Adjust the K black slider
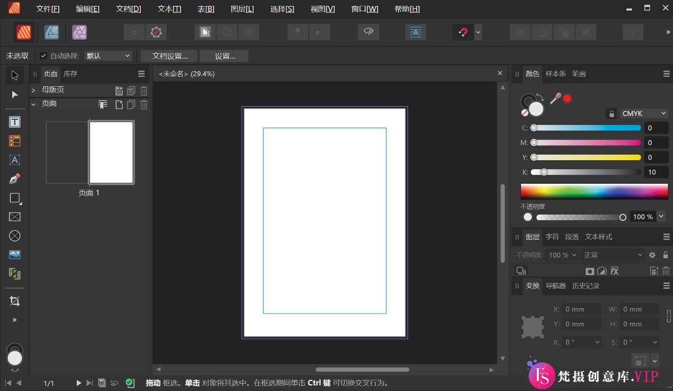The image size is (673, 391). coord(586,172)
